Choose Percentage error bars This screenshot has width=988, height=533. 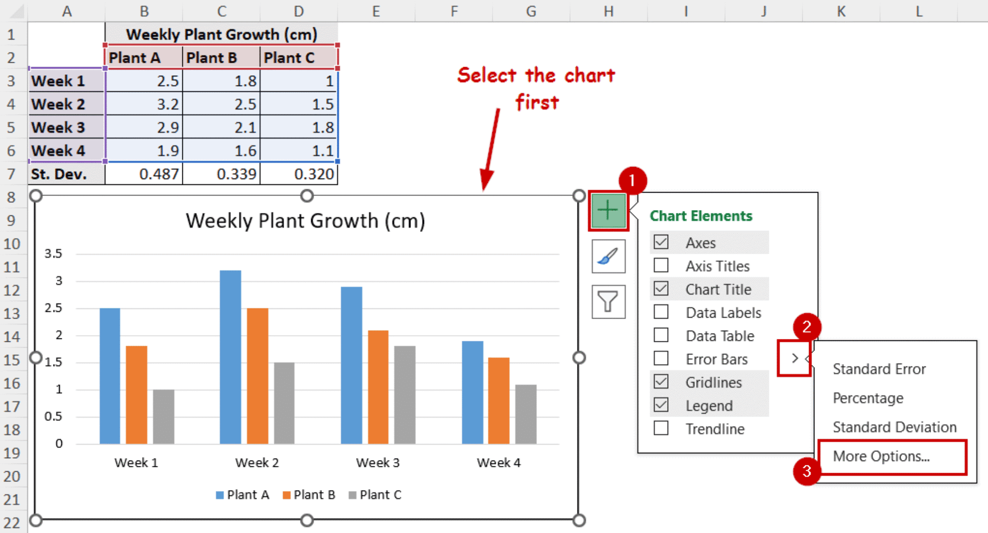[x=868, y=398]
